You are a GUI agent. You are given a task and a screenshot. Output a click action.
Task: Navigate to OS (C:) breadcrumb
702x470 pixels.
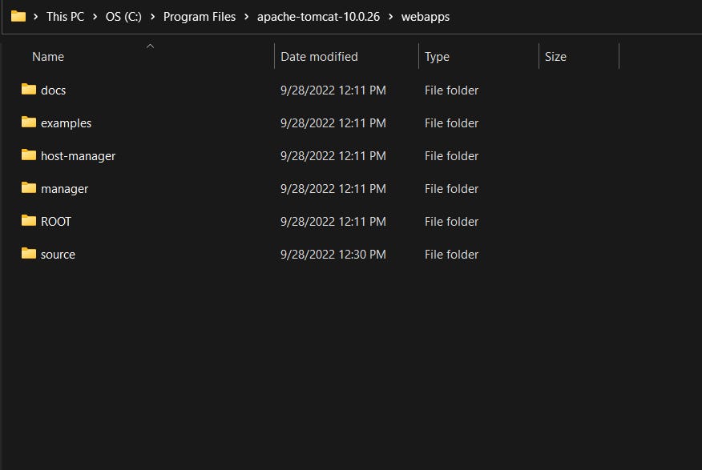point(123,17)
